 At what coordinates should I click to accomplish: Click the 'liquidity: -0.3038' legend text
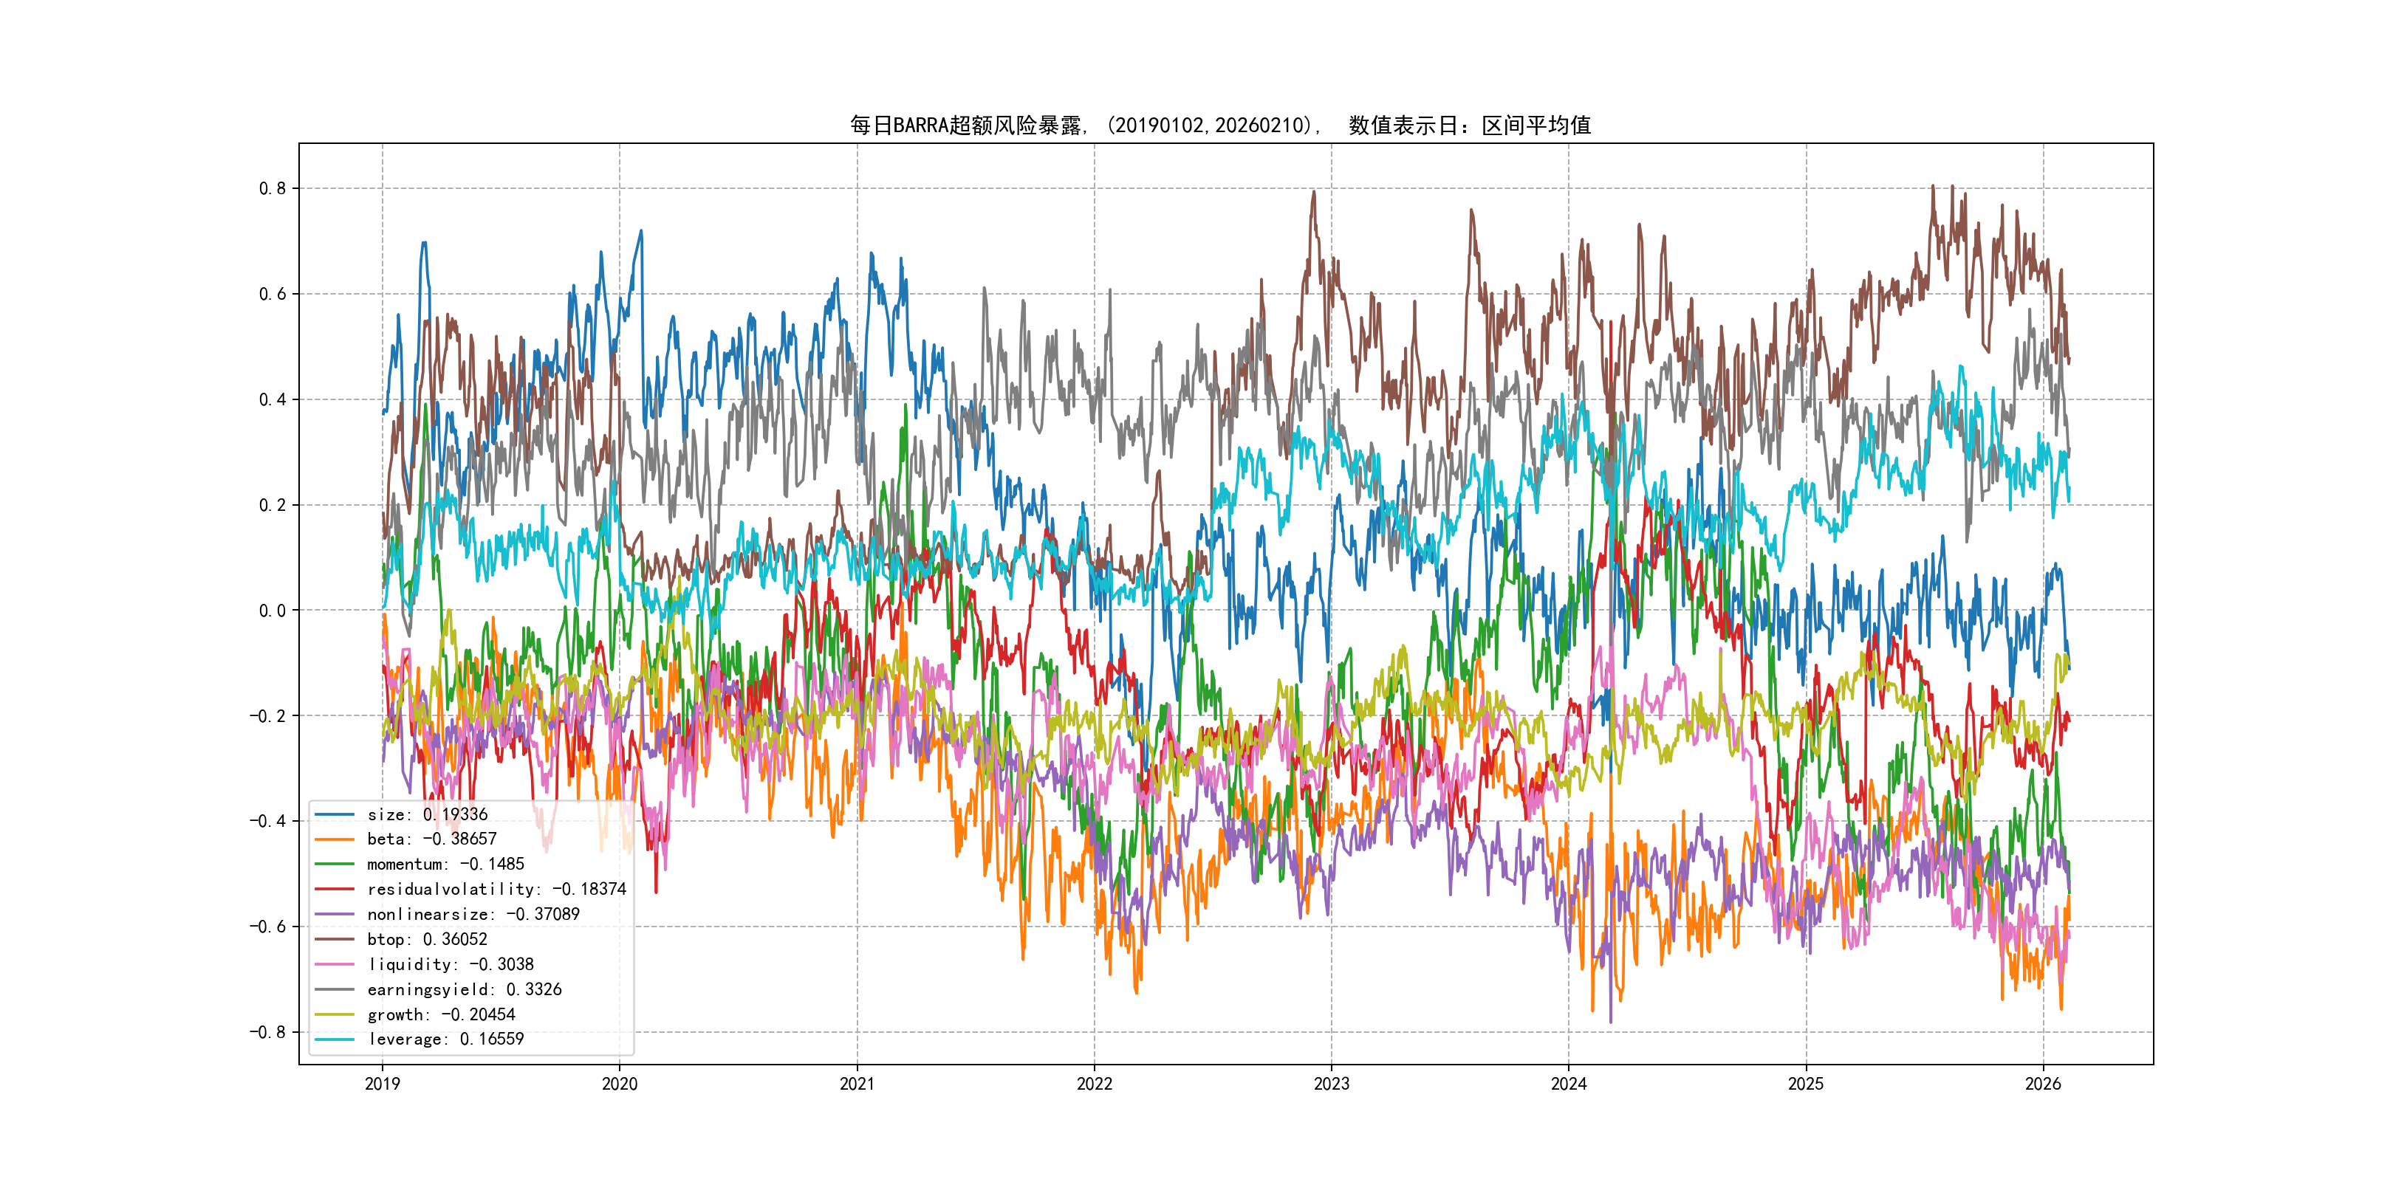[x=451, y=965]
